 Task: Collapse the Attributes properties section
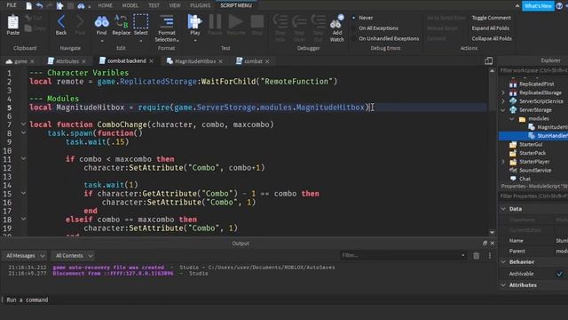[x=503, y=285]
